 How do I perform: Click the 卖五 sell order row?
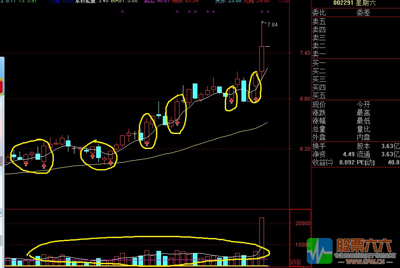click(x=319, y=21)
